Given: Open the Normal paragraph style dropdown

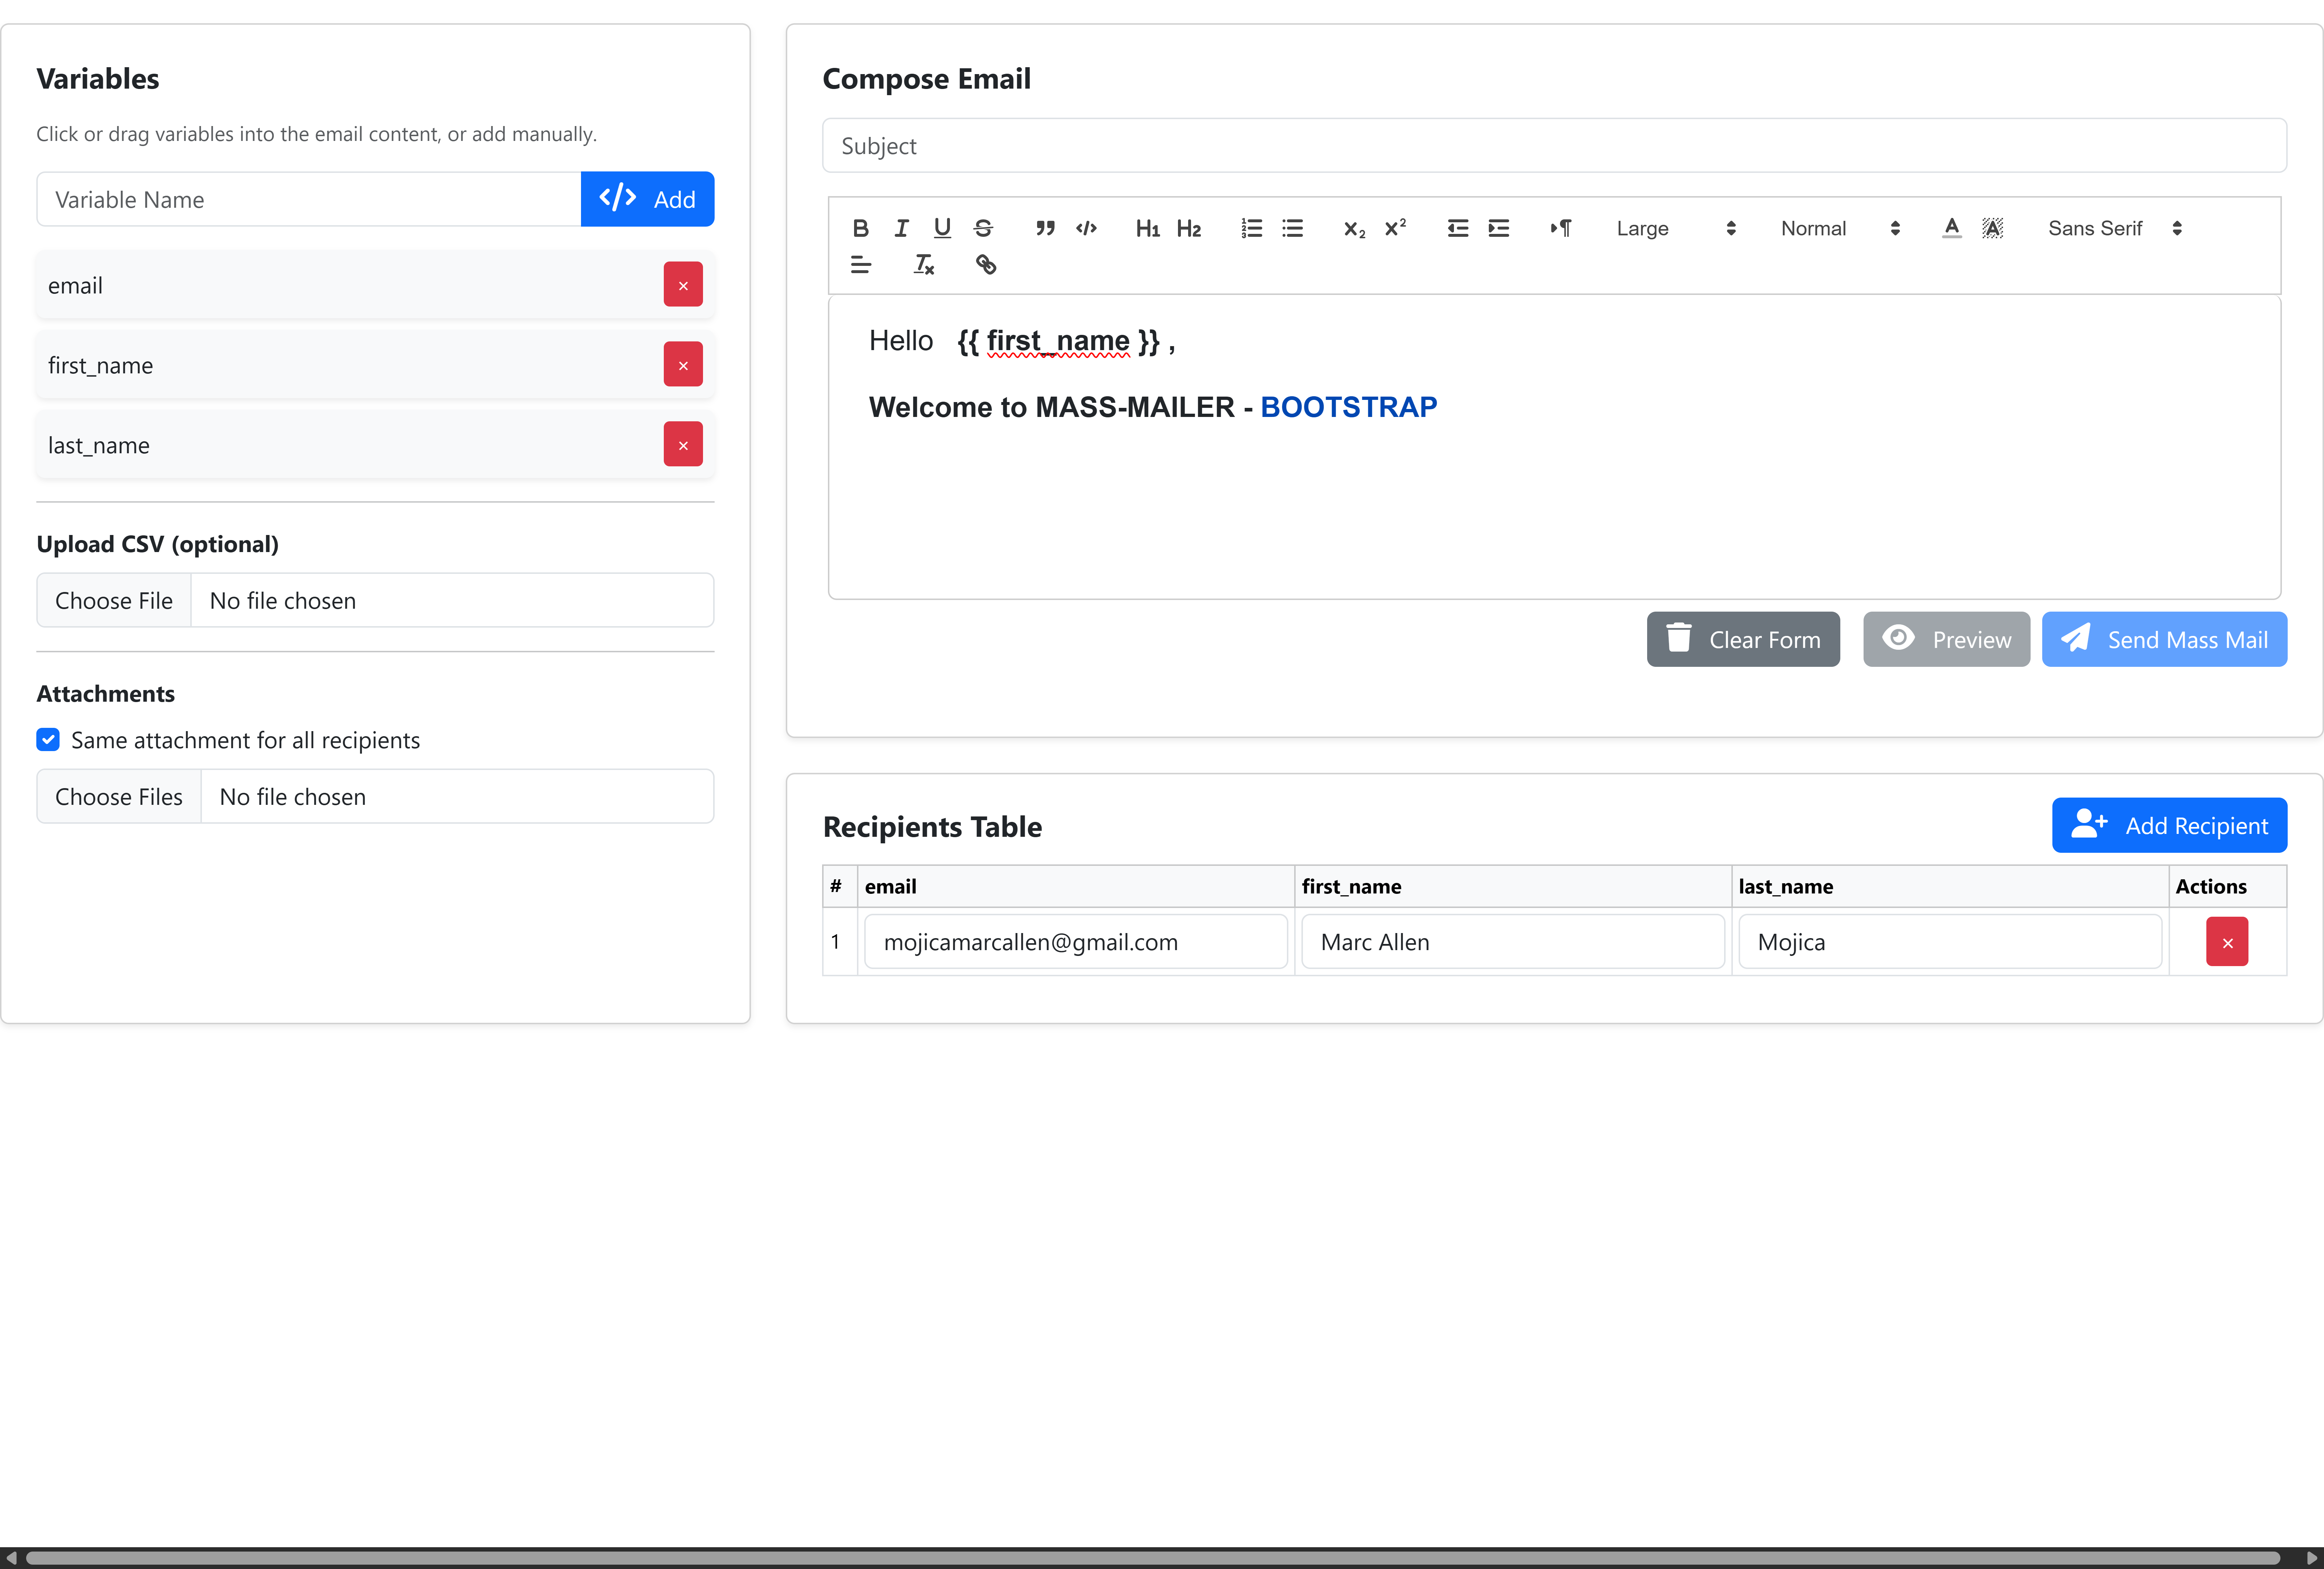Looking at the screenshot, I should (1840, 228).
